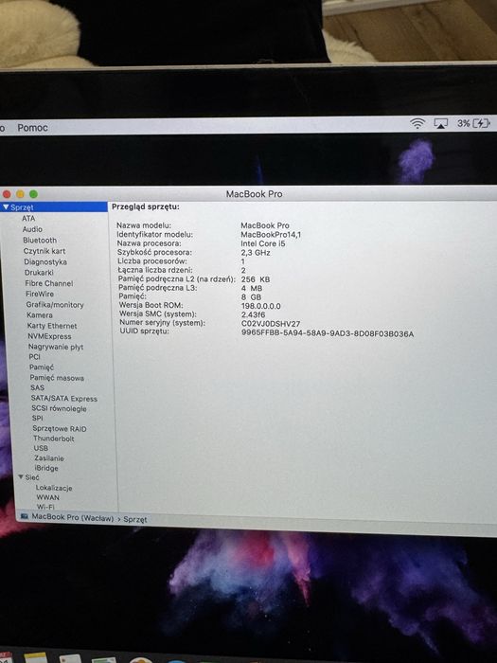Select SPI entry
The image size is (497, 663).
pos(37,419)
